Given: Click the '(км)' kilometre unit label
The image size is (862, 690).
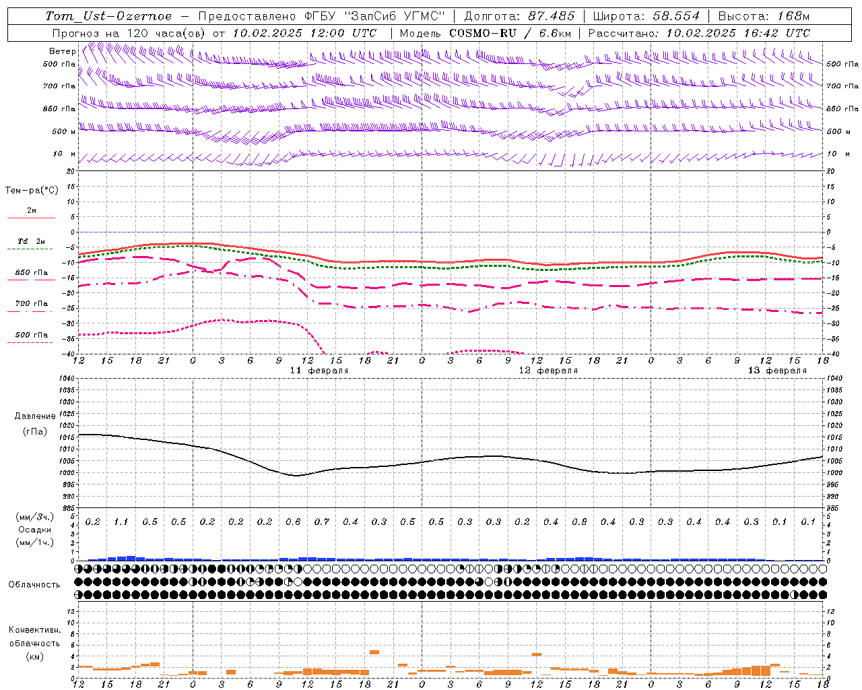Looking at the screenshot, I should tap(34, 656).
